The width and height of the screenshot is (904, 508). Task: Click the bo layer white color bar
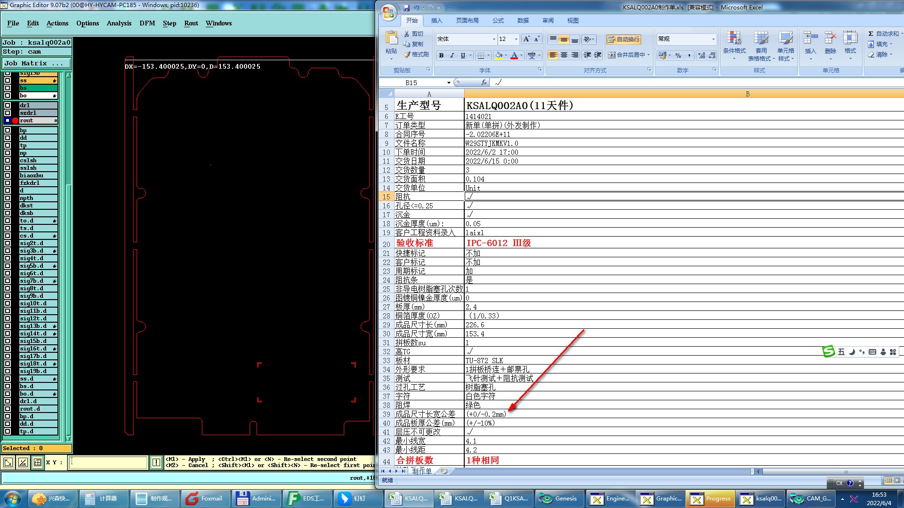pyautogui.click(x=38, y=95)
